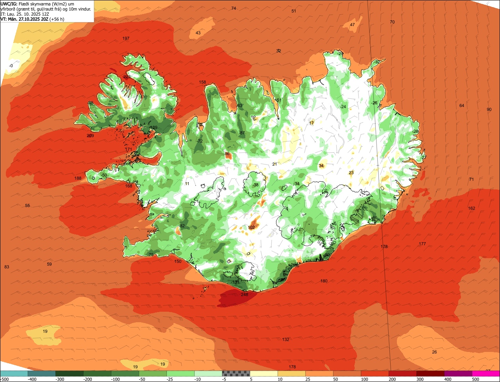Viewport: 500px width, 382px height.
Task: Select the light teal swatch at -500
Action: click(x=14, y=373)
